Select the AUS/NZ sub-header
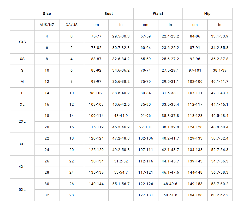Screen dimensions: 249x208 (47, 25)
